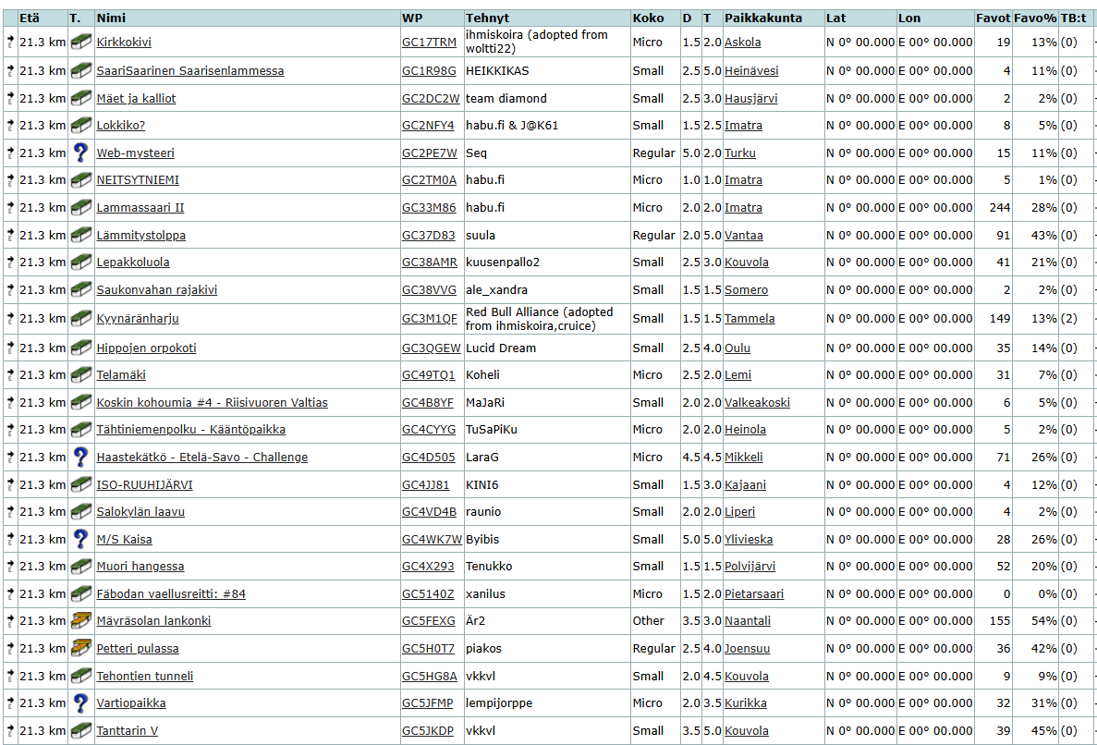The width and height of the screenshot is (1097, 745).
Task: Click the mystery icon next to Vartiopaikka
Action: click(80, 702)
